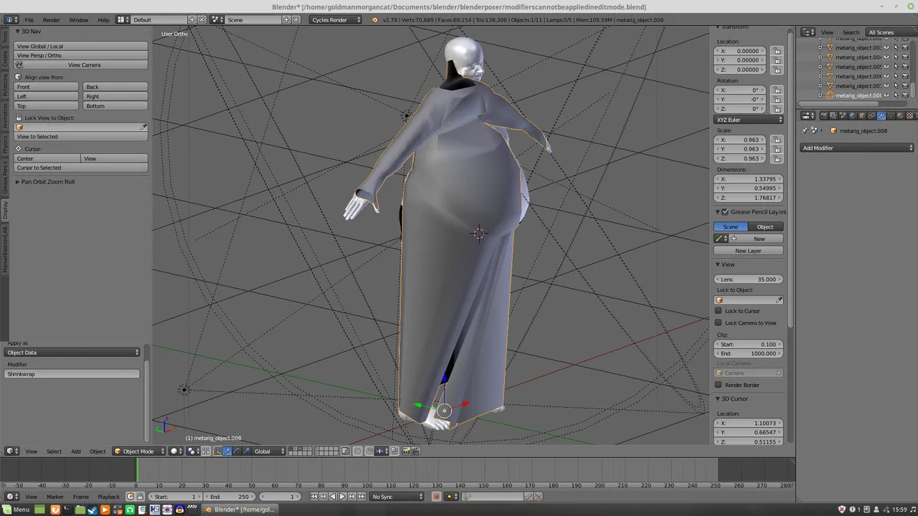Enable the Lock to Cursor checkbox
Image resolution: width=918 pixels, height=516 pixels.
tap(719, 310)
